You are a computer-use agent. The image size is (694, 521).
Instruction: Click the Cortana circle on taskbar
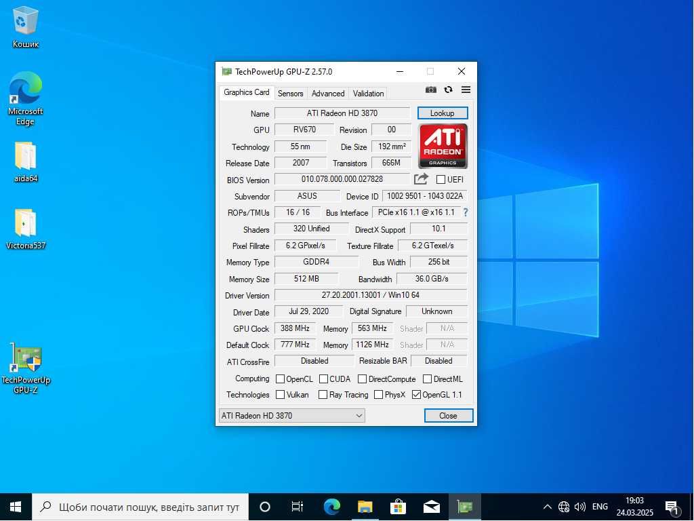pyautogui.click(x=265, y=507)
